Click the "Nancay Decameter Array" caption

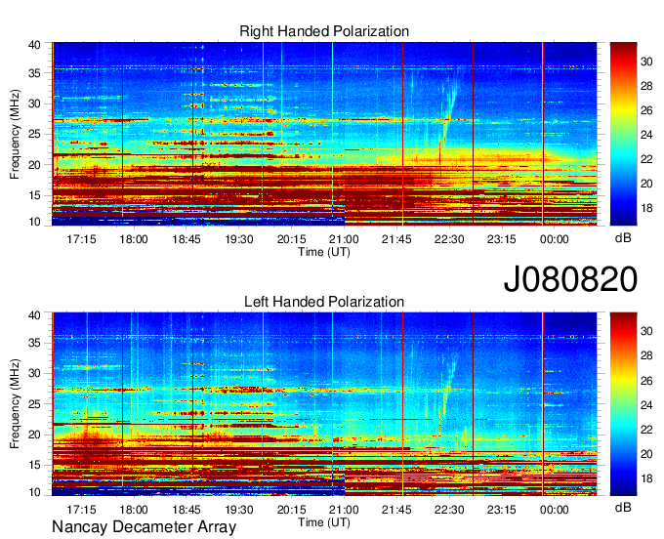144,527
